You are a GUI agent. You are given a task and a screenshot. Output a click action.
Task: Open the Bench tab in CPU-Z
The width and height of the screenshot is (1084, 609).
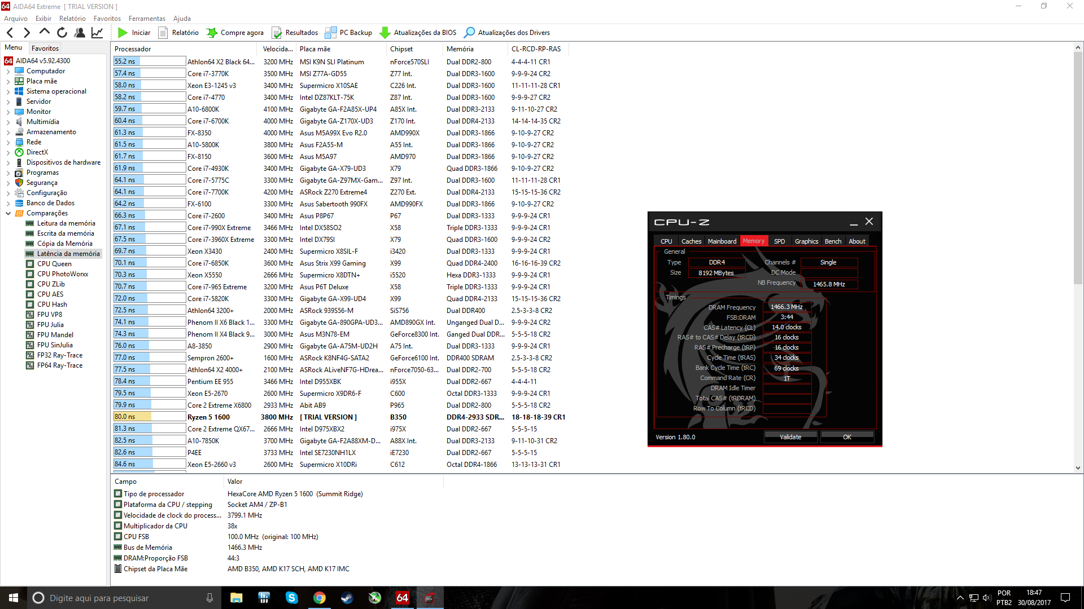point(833,241)
